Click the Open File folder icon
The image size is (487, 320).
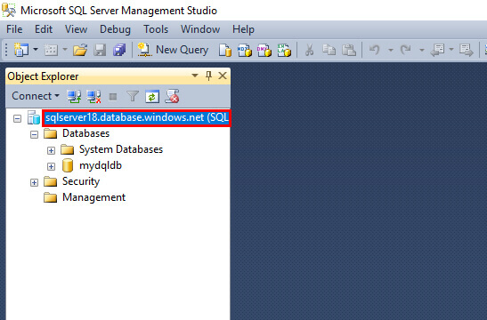tap(80, 50)
